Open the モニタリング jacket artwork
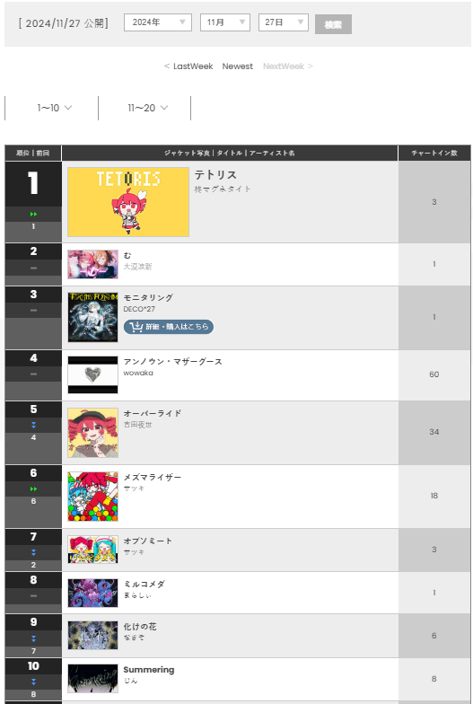The height and width of the screenshot is (704, 473). coord(93,318)
